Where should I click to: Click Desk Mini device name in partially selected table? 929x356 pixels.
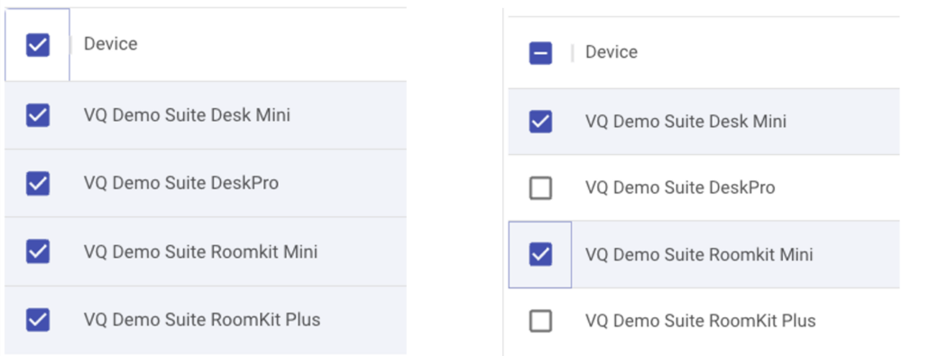click(x=686, y=122)
